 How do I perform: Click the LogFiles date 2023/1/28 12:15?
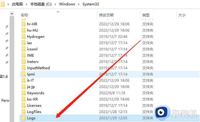pos(113,112)
